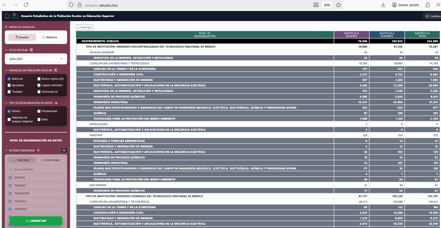Click the TÉCNICO SUPERIOR row
This screenshot has height=228, width=441.
click(257, 52)
